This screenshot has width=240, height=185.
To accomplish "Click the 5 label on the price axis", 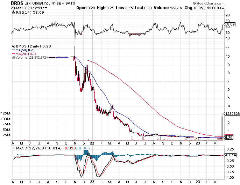I will click(x=229, y=98).
